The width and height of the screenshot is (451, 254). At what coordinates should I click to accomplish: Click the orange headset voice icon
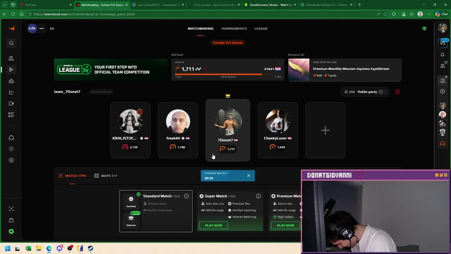pos(443,143)
